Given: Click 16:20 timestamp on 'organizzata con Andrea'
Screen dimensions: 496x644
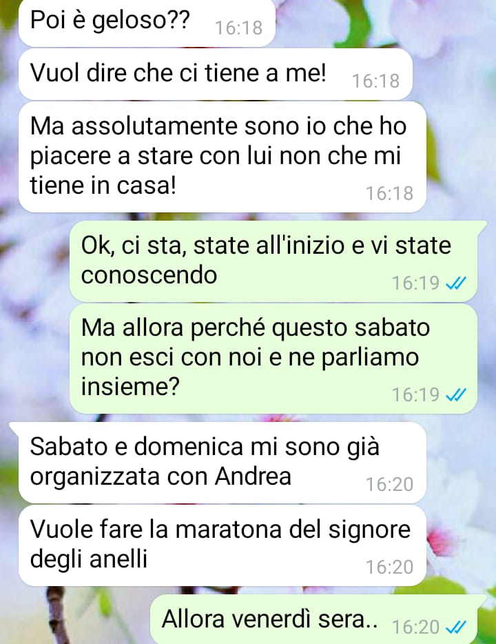Looking at the screenshot, I should [x=389, y=484].
